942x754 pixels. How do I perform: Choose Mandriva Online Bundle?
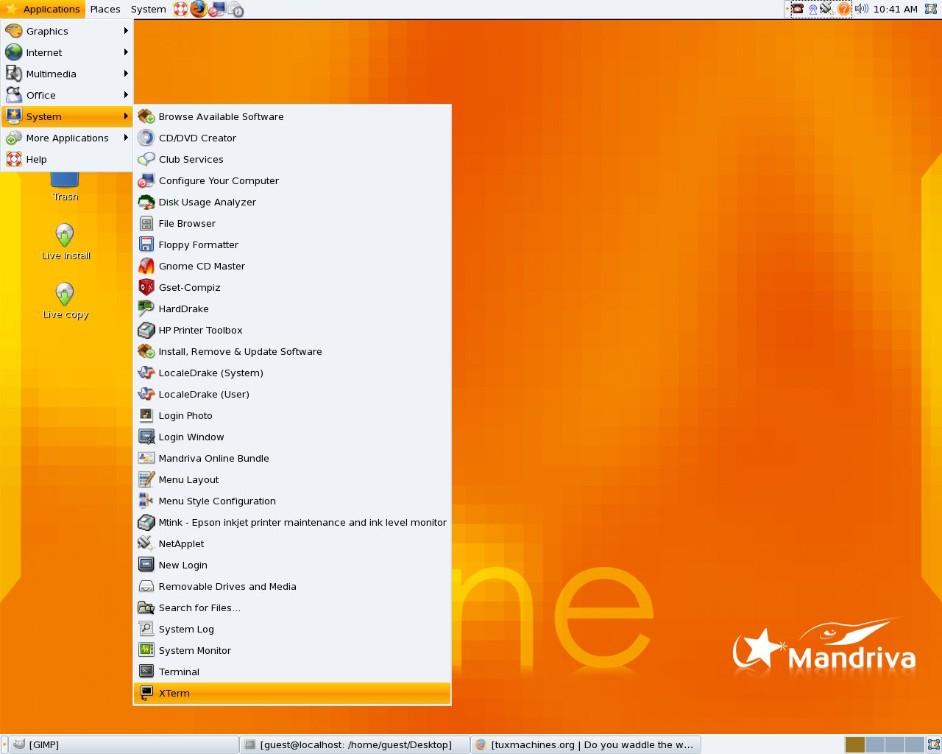coord(292,458)
